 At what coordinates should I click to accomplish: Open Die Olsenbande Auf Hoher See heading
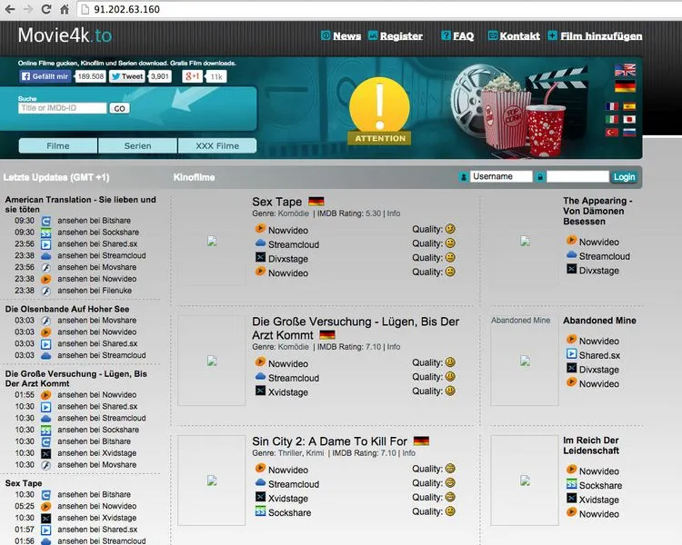[x=67, y=309]
